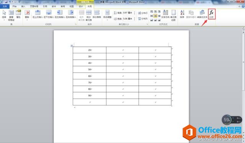Image resolution: width=245 pixels, height=143 pixels.
Task: Open the File tab
Action: [x=5, y=6]
